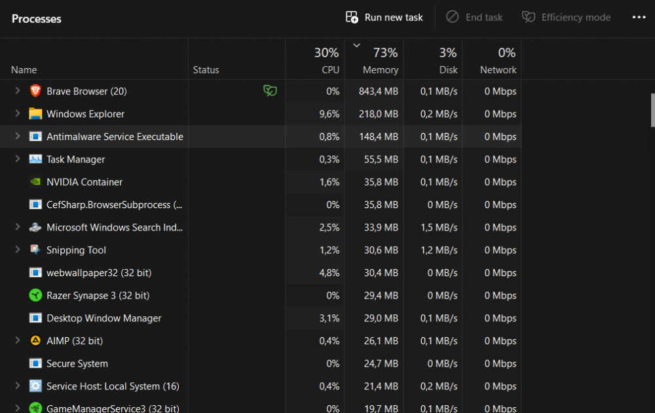Click the 148,4 MB memory value
The height and width of the screenshot is (413, 655).
pyautogui.click(x=379, y=137)
